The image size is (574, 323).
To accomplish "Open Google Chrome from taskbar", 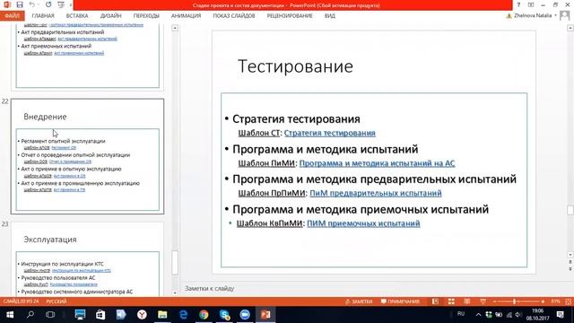I will (x=204, y=315).
